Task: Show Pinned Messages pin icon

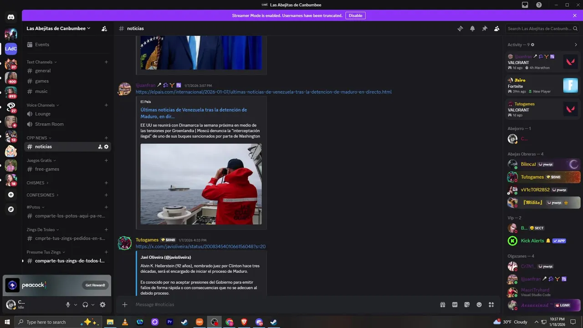Action: coord(485,28)
